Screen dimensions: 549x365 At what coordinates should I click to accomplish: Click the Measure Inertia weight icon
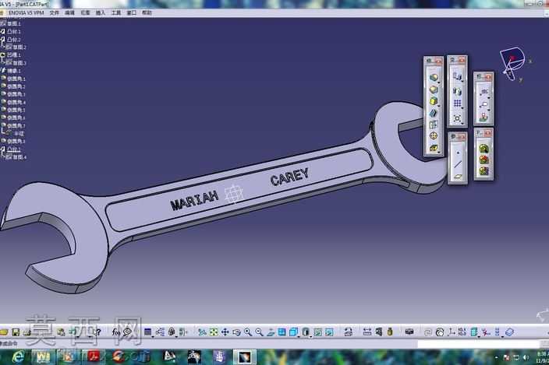[390, 332]
